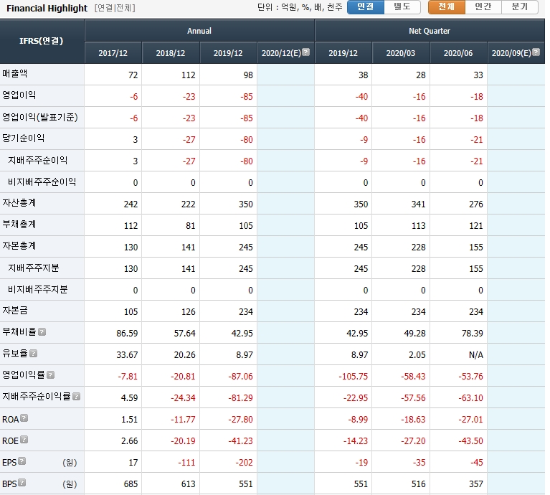The height and width of the screenshot is (495, 550).
Task: Click 지배주주순이익률 value 4.59
Action: 129,398
